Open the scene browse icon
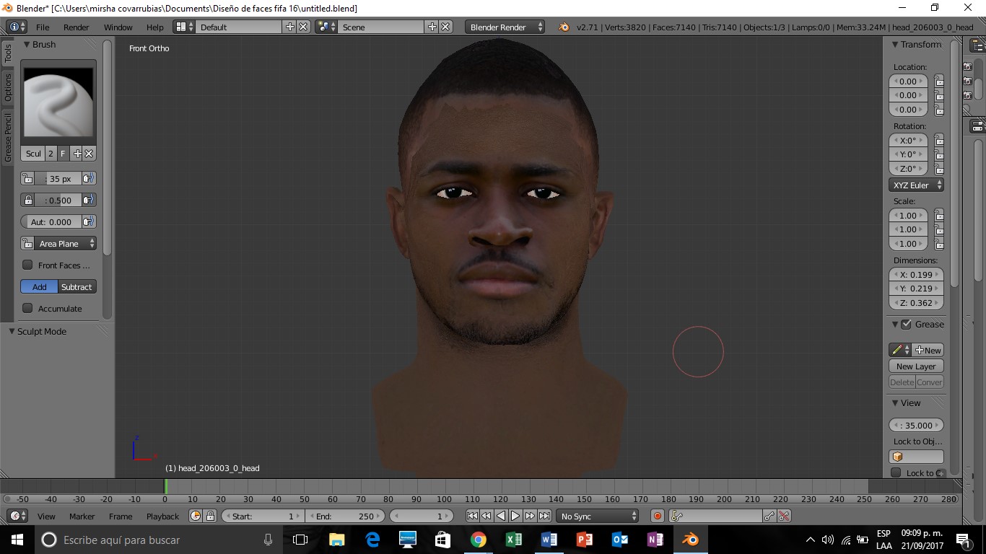Viewport: 986px width, 554px height. [326, 27]
